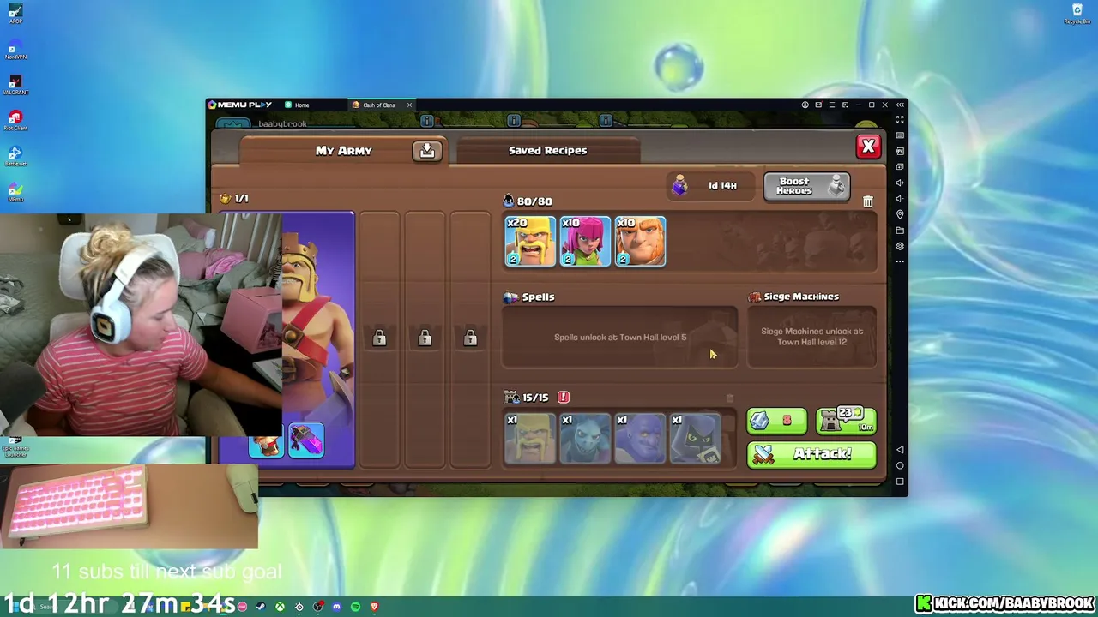
Task: Open the VALORANT desktop shortcut
Action: 15,85
